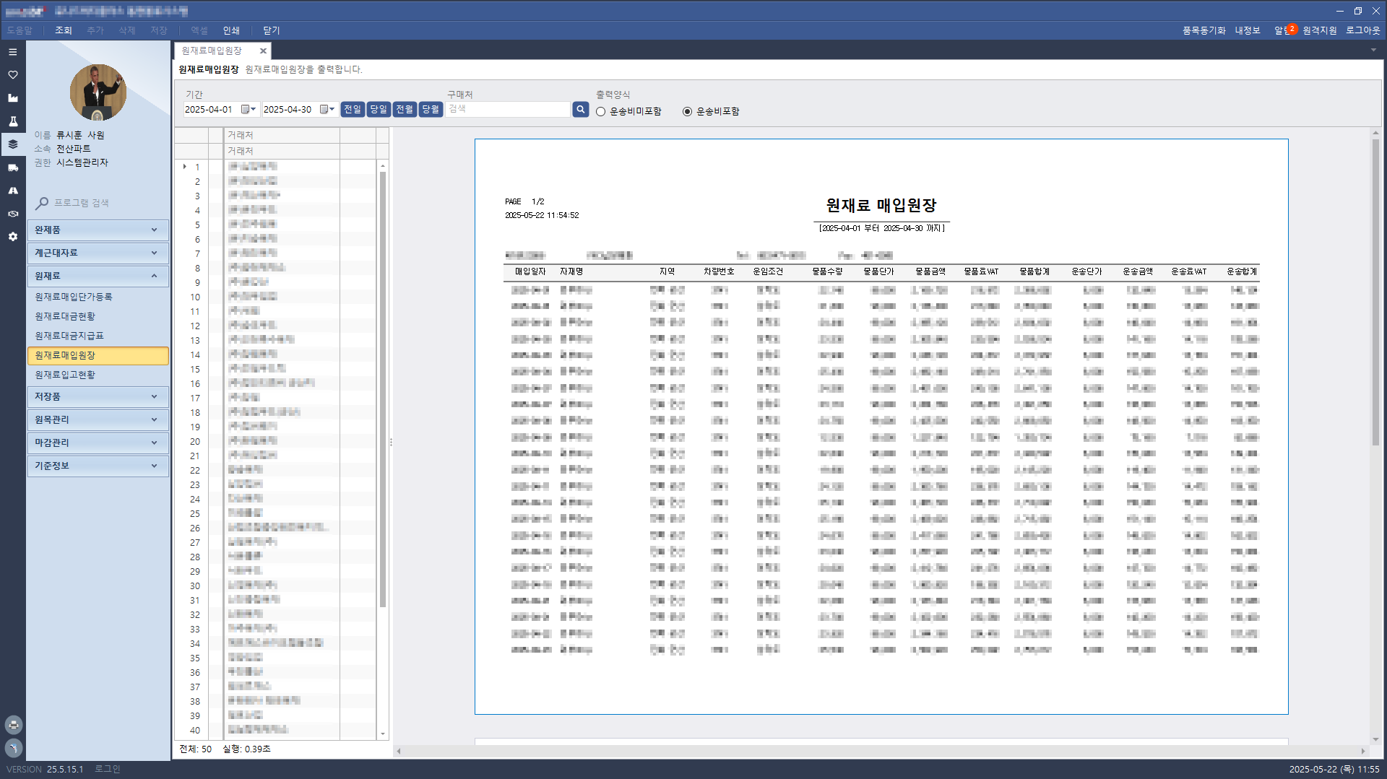
Task: Click the notification badge showing 2
Action: tap(1292, 29)
